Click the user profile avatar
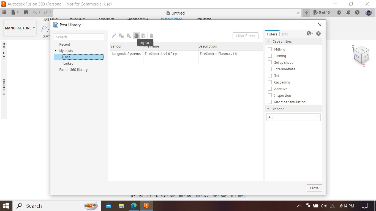Screen dimensions: 376x211 pyautogui.click(x=369, y=12)
